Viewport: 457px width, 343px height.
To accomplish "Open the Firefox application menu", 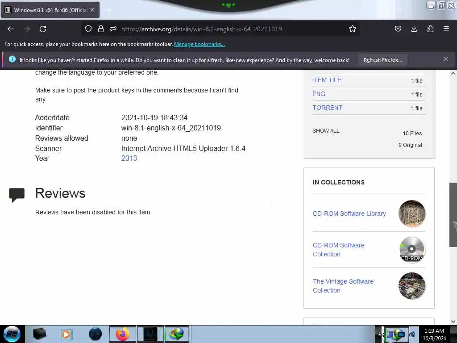I will [446, 29].
